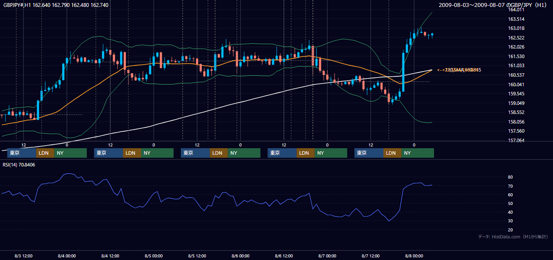Viewport: 553px width, 260px height.
Task: Select the leftmost 東京 session block
Action: [x=22, y=153]
